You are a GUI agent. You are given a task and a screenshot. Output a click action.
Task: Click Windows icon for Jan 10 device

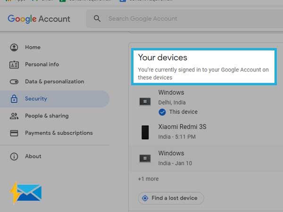[x=145, y=158]
